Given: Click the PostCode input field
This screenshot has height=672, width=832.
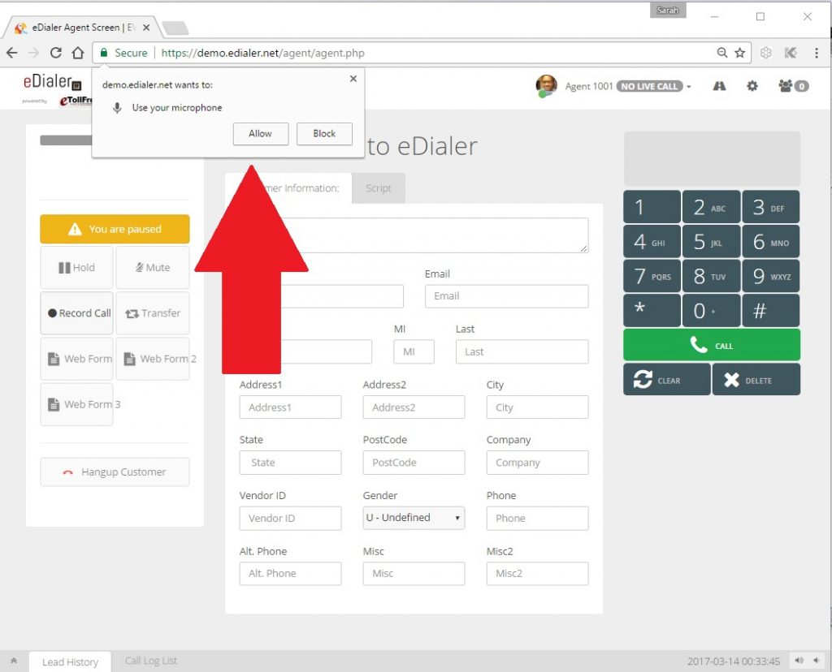Looking at the screenshot, I should click(414, 463).
